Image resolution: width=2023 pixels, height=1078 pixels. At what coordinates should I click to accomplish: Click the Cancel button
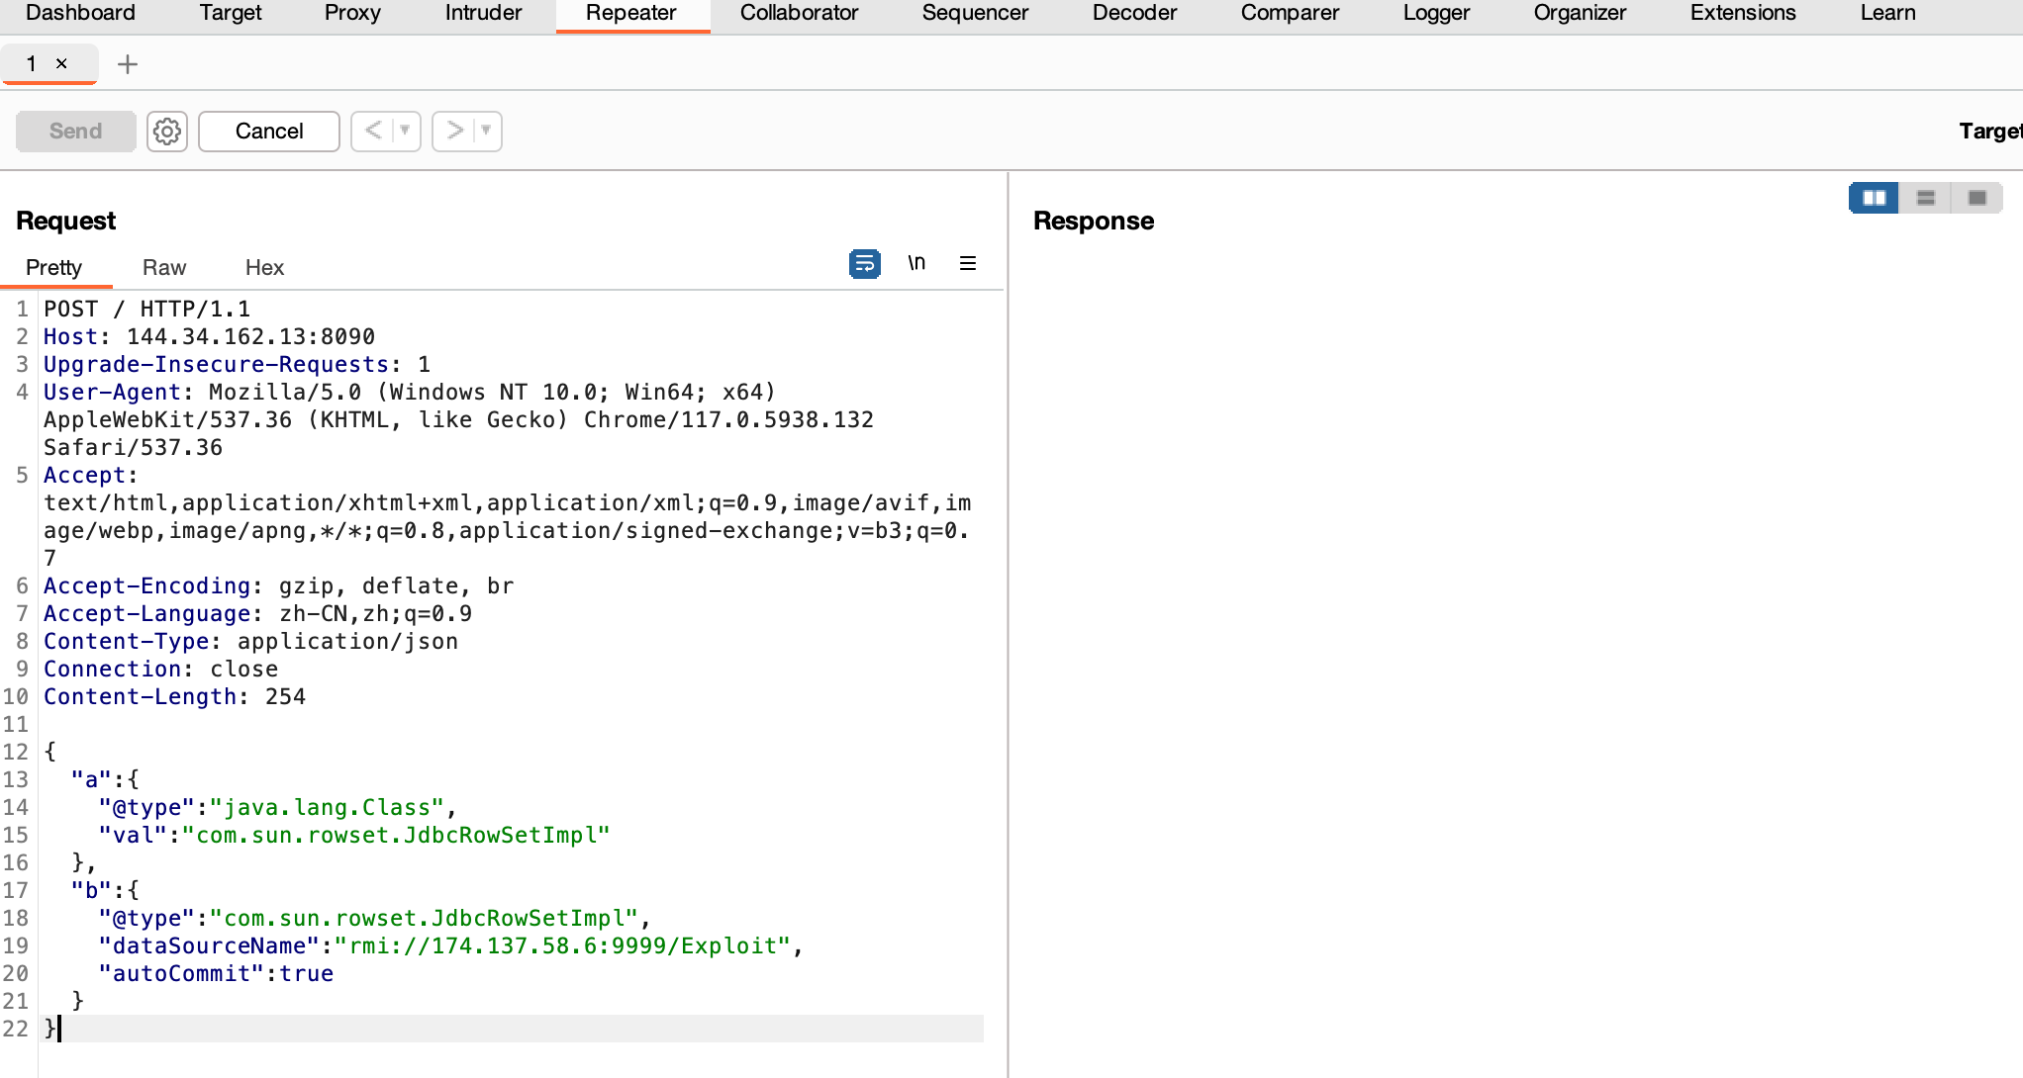pyautogui.click(x=268, y=131)
